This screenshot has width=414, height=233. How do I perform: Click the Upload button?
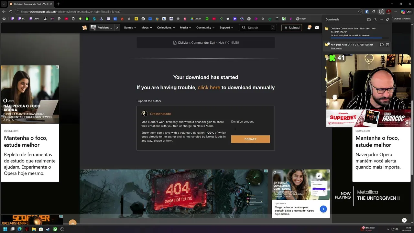292,28
